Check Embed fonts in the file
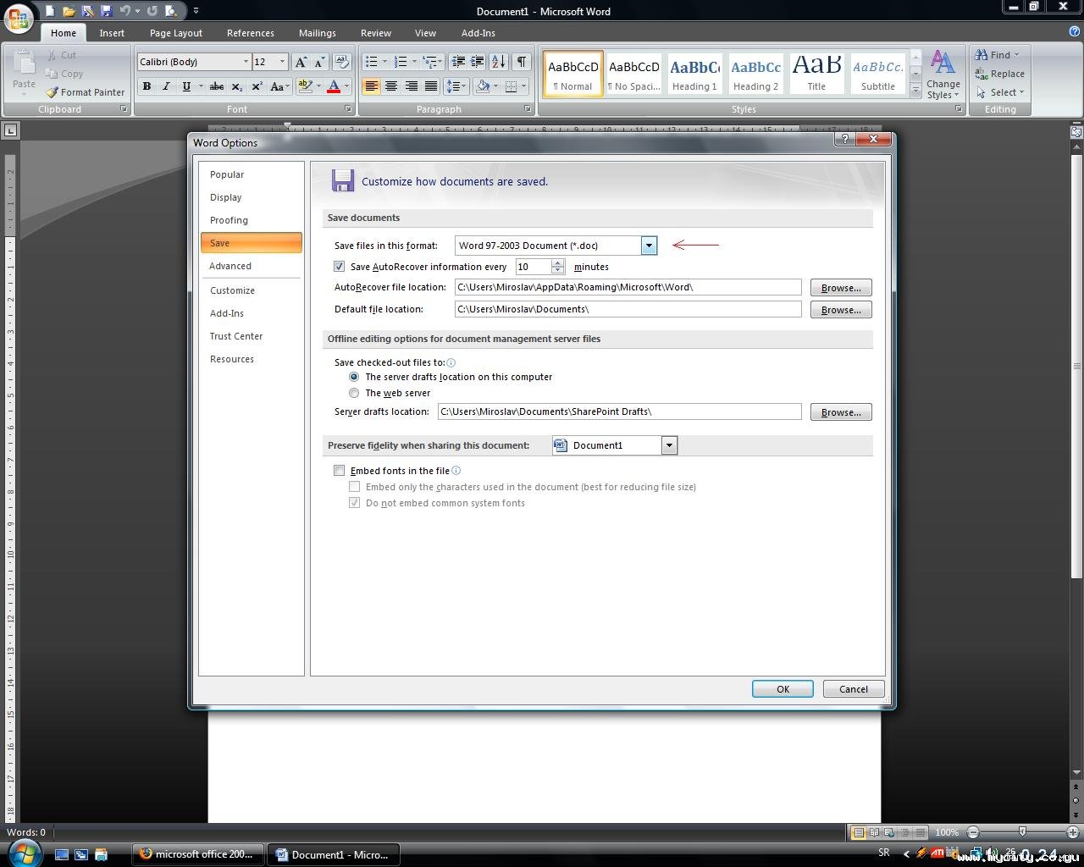 click(x=340, y=471)
